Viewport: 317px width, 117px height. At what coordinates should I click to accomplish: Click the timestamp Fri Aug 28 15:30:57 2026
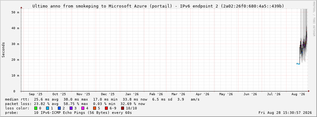pyautogui.click(x=285, y=113)
